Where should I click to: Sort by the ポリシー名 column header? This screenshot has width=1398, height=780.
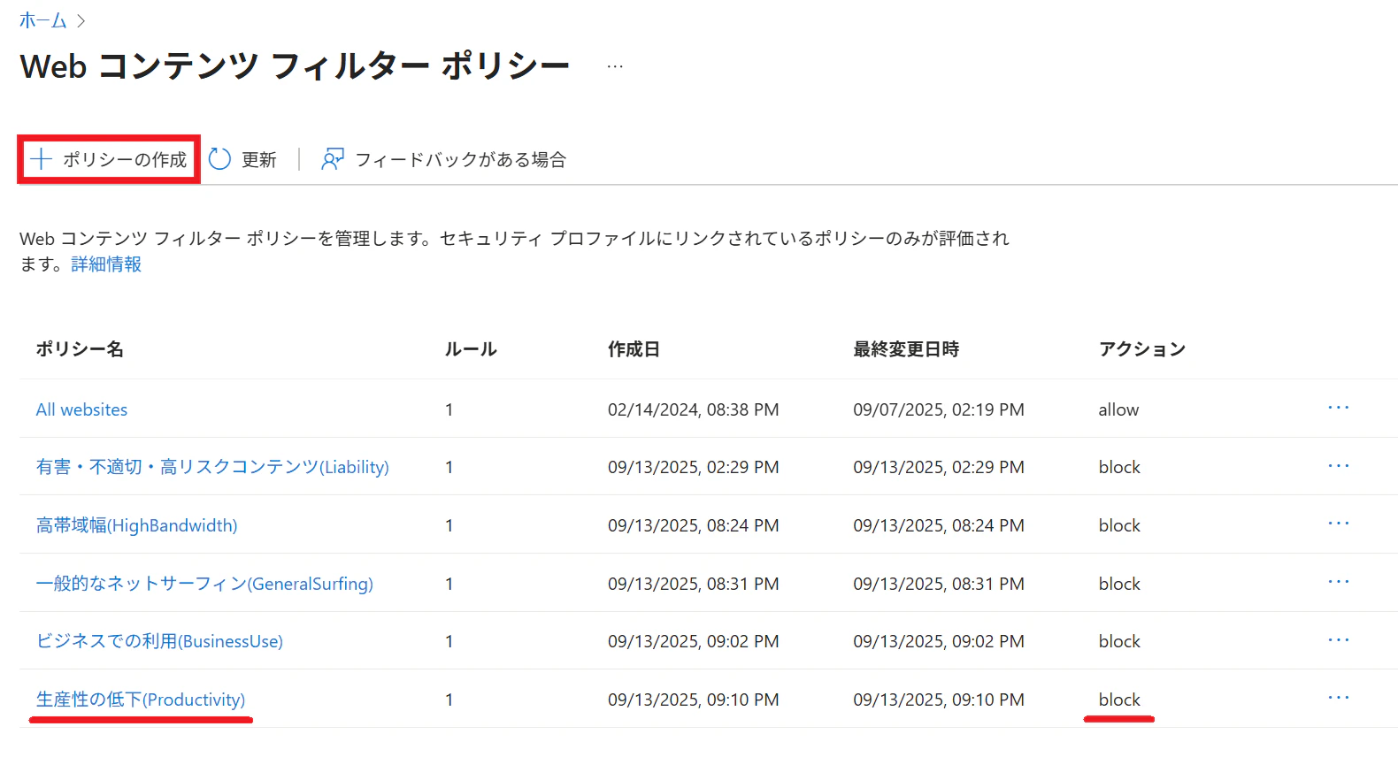tap(80, 349)
